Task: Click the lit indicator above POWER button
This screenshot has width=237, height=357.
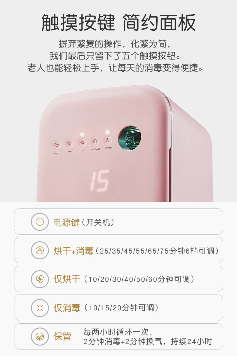Action: pyautogui.click(x=107, y=132)
